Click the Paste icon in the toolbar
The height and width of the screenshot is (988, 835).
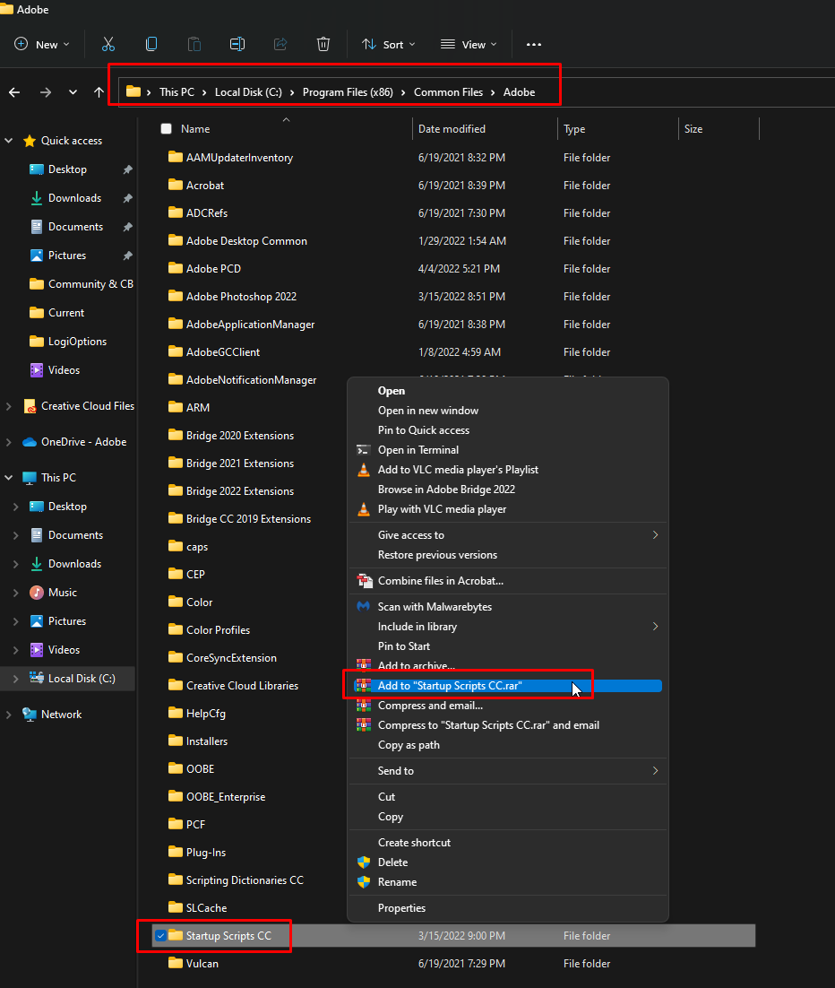(194, 44)
